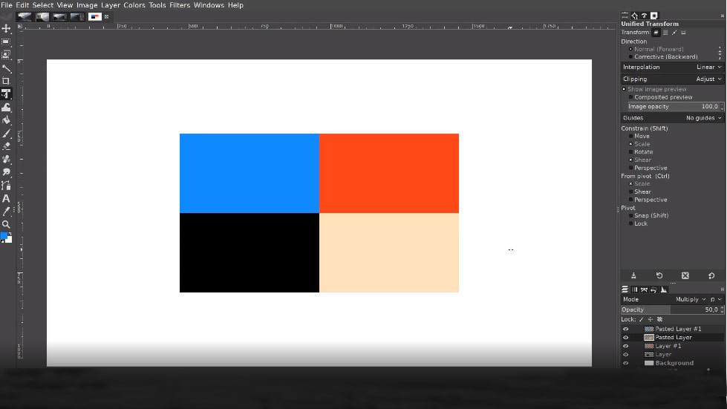Restore tool preset icon below tool options
727x409 pixels.
[x=659, y=275]
